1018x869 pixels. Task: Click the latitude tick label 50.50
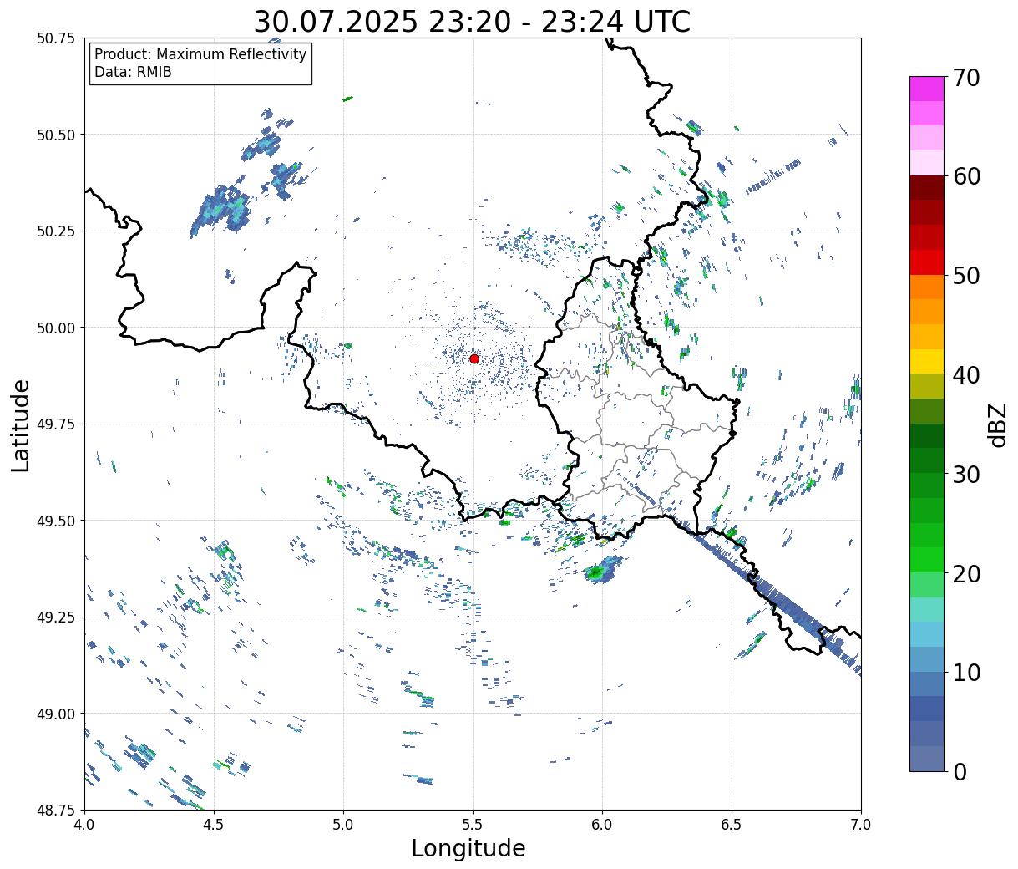point(56,135)
